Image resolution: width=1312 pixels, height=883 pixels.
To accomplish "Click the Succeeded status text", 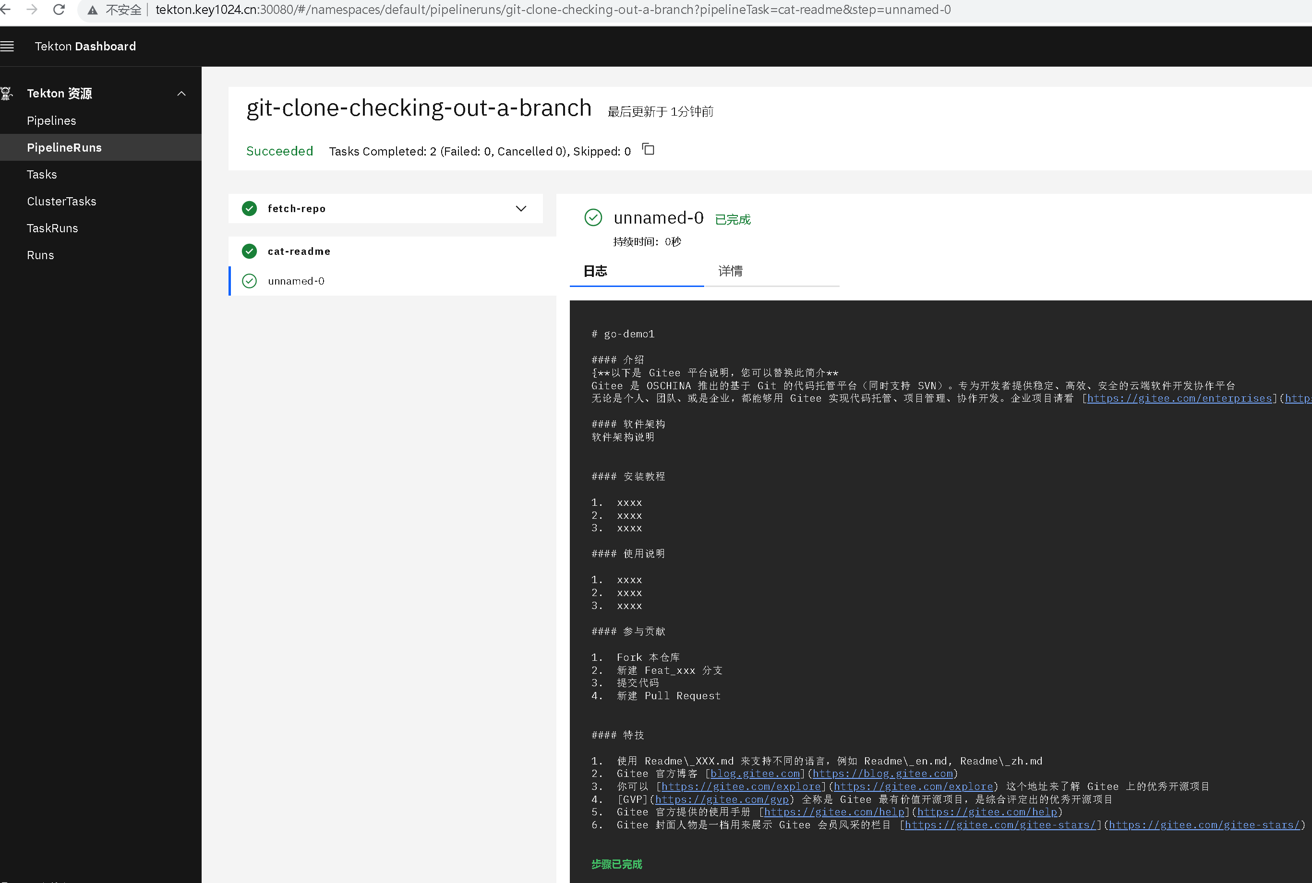I will pyautogui.click(x=279, y=151).
